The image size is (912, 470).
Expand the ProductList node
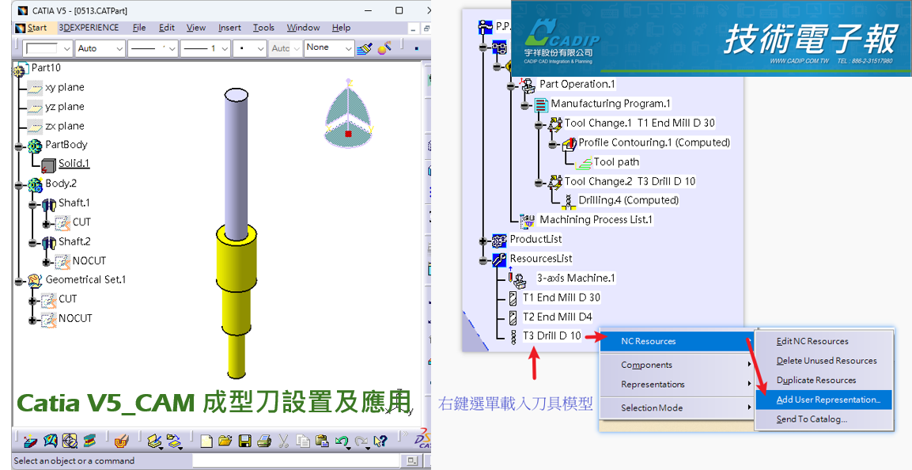(482, 241)
